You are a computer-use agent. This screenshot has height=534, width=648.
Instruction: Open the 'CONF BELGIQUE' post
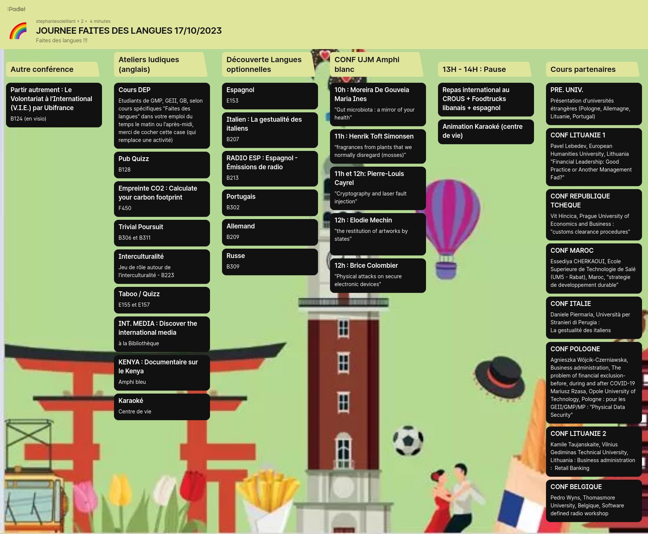click(594, 501)
